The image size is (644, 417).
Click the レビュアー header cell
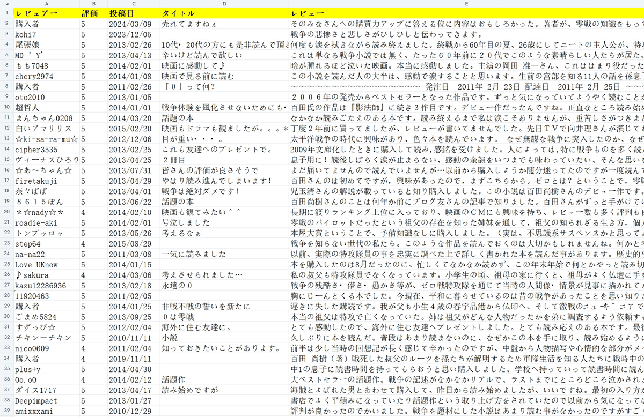tap(47, 13)
